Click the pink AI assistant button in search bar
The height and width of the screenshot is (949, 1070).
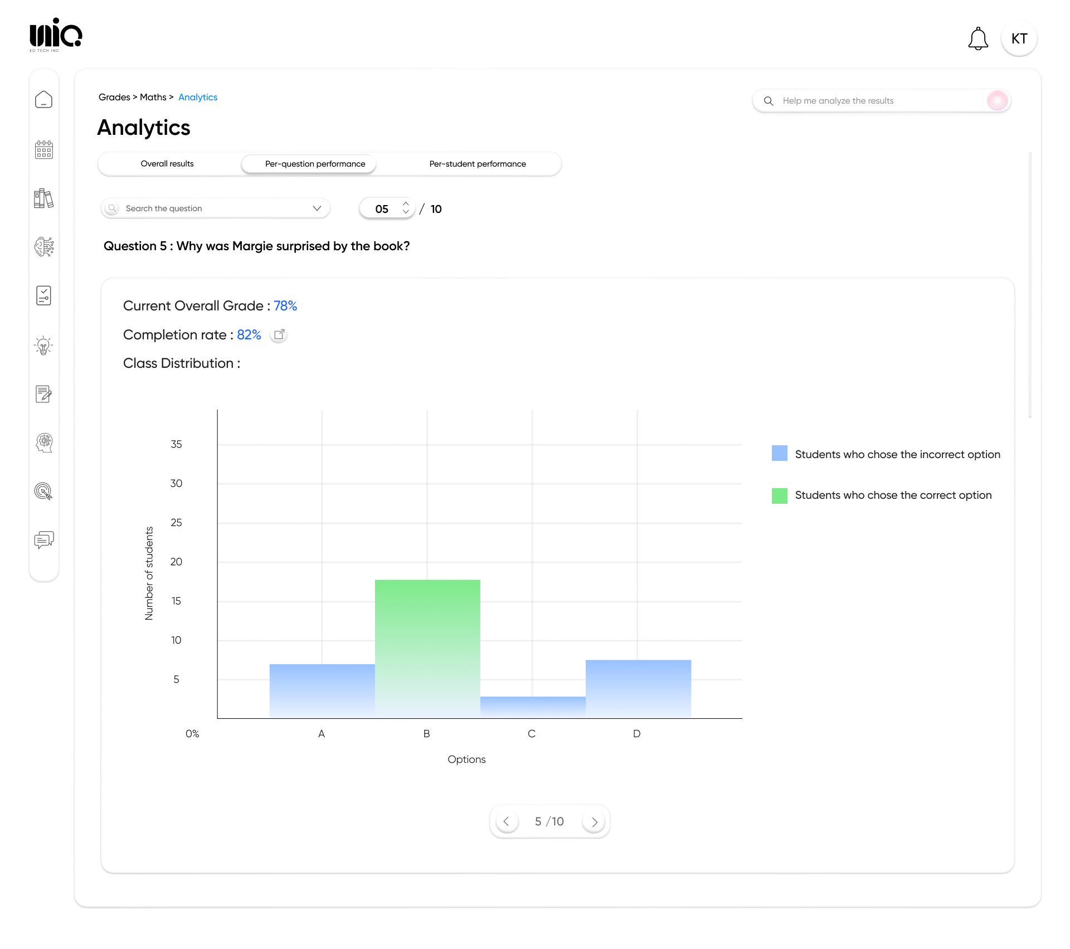tap(997, 100)
